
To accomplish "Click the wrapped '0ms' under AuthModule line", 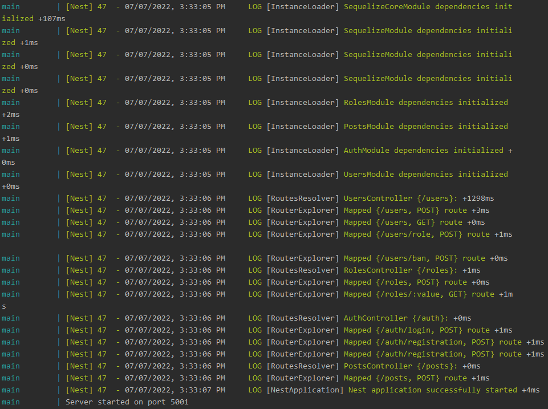I will [x=9, y=163].
